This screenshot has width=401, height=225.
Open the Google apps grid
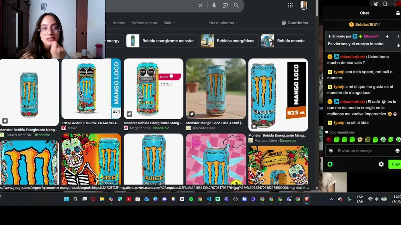click(x=290, y=5)
